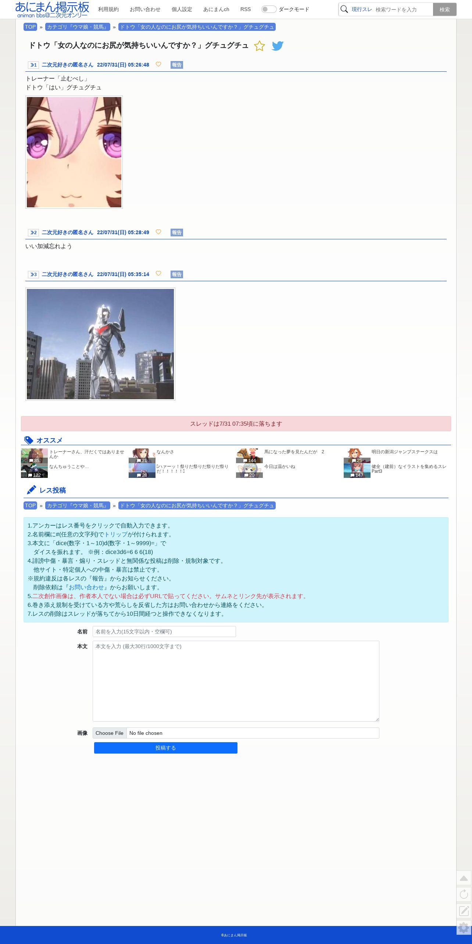Open recommended thread 今日は温かいね
472x944 pixels.
pyautogui.click(x=280, y=466)
